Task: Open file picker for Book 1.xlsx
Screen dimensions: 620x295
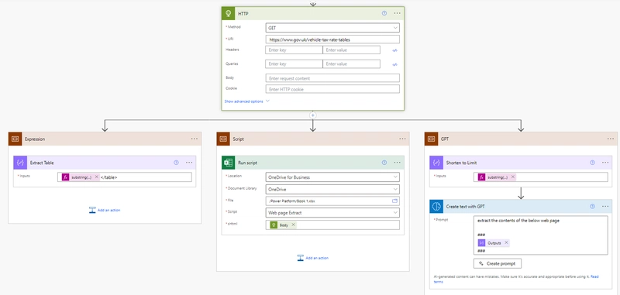Action: click(x=394, y=201)
